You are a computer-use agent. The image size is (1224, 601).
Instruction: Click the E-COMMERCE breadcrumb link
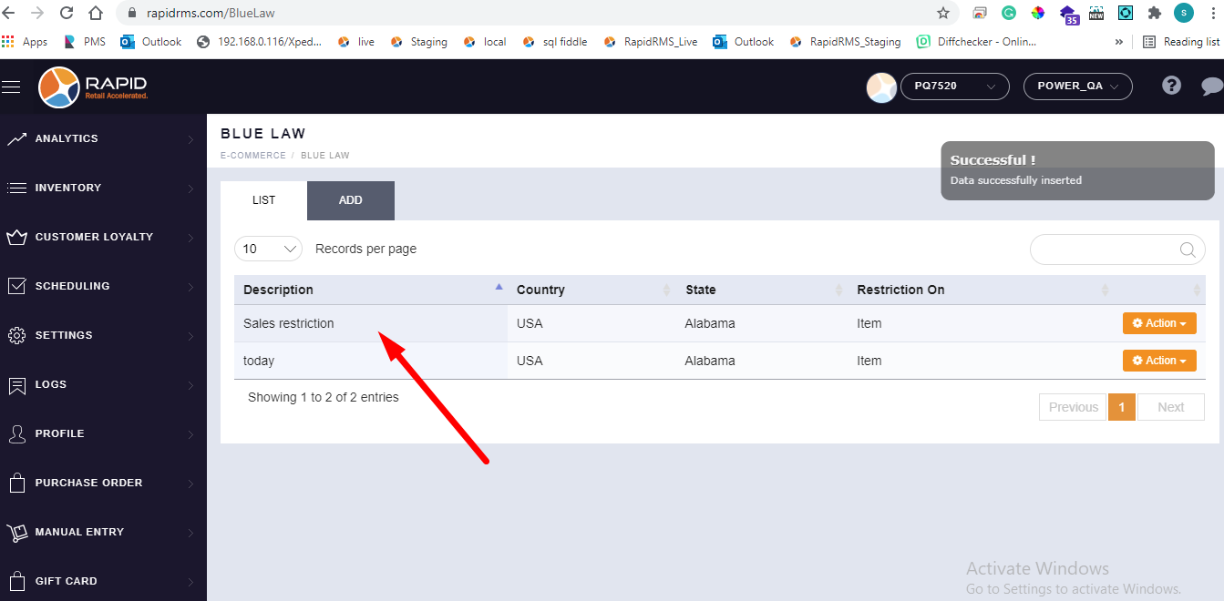[x=252, y=156]
